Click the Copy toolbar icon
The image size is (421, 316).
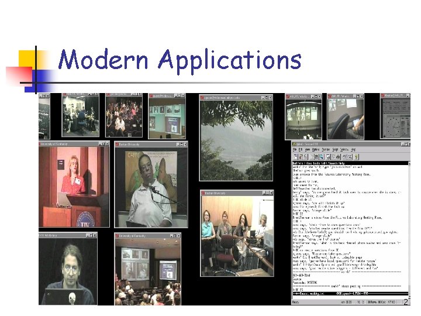pos(312,157)
